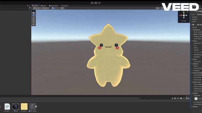Click the Hierarchy panel lock icon
This screenshot has width=202, height=113.
(28, 6)
